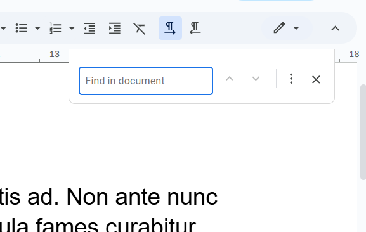Click the bulleted list icon
Viewport: 366px width, 232px height.
21,29
